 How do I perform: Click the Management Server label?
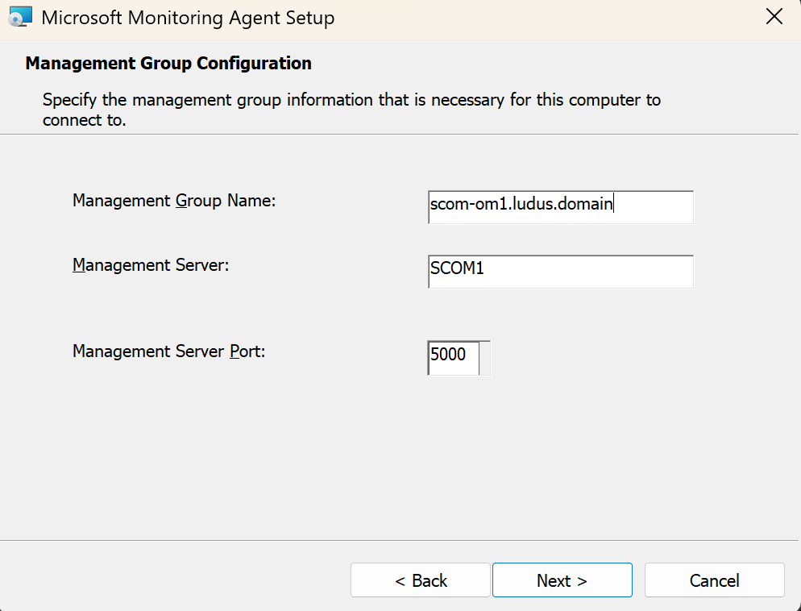click(151, 265)
